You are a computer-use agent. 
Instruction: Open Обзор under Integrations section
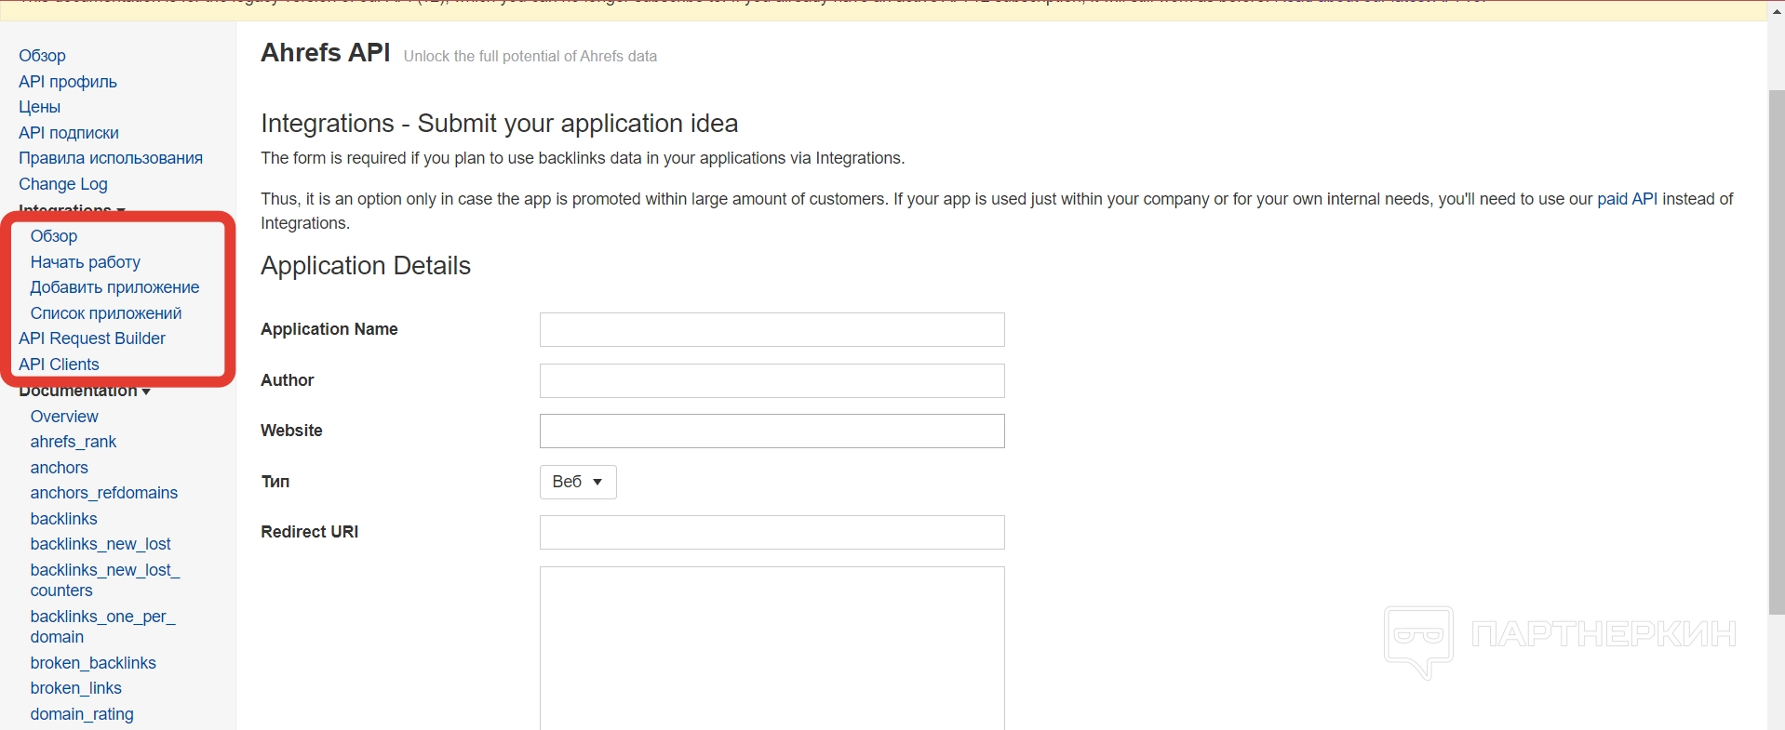tap(54, 236)
